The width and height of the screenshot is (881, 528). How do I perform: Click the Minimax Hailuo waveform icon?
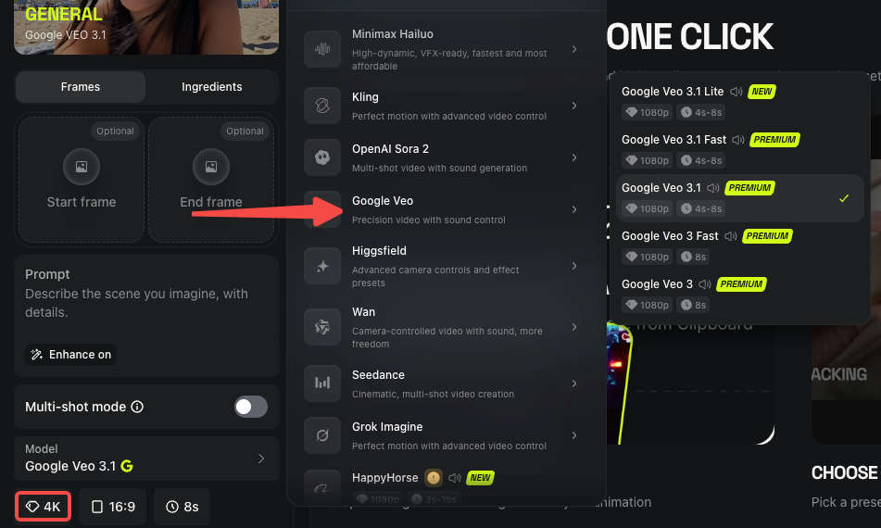pyautogui.click(x=322, y=49)
